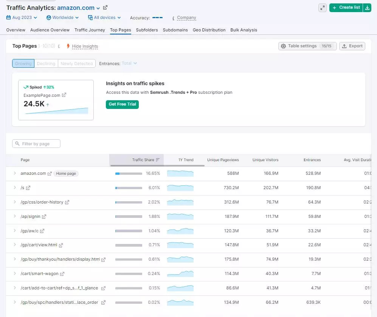The width and height of the screenshot is (377, 317).
Task: Click the Company link
Action: (x=186, y=17)
